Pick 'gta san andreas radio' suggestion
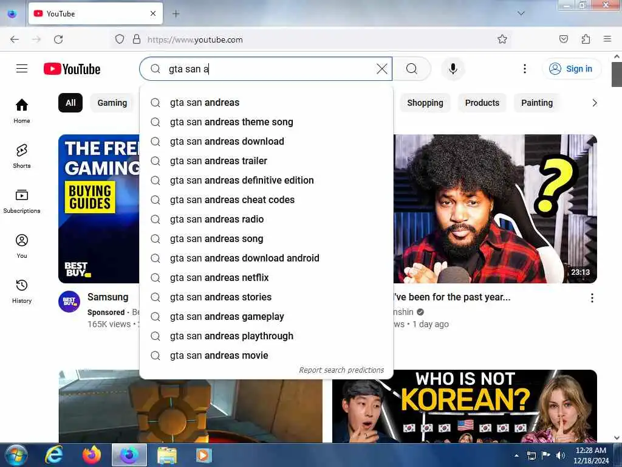Image resolution: width=622 pixels, height=467 pixels. pos(266,219)
